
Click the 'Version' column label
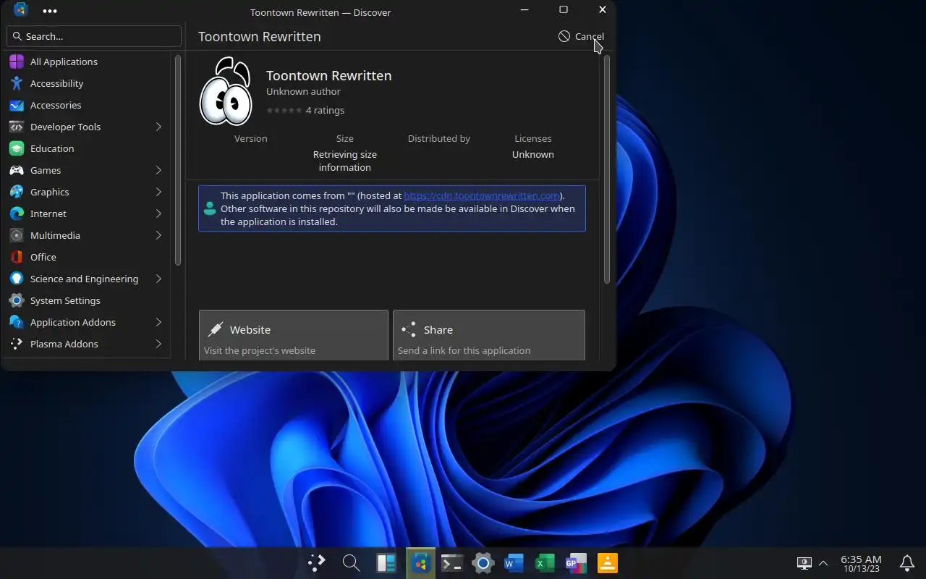click(x=251, y=138)
